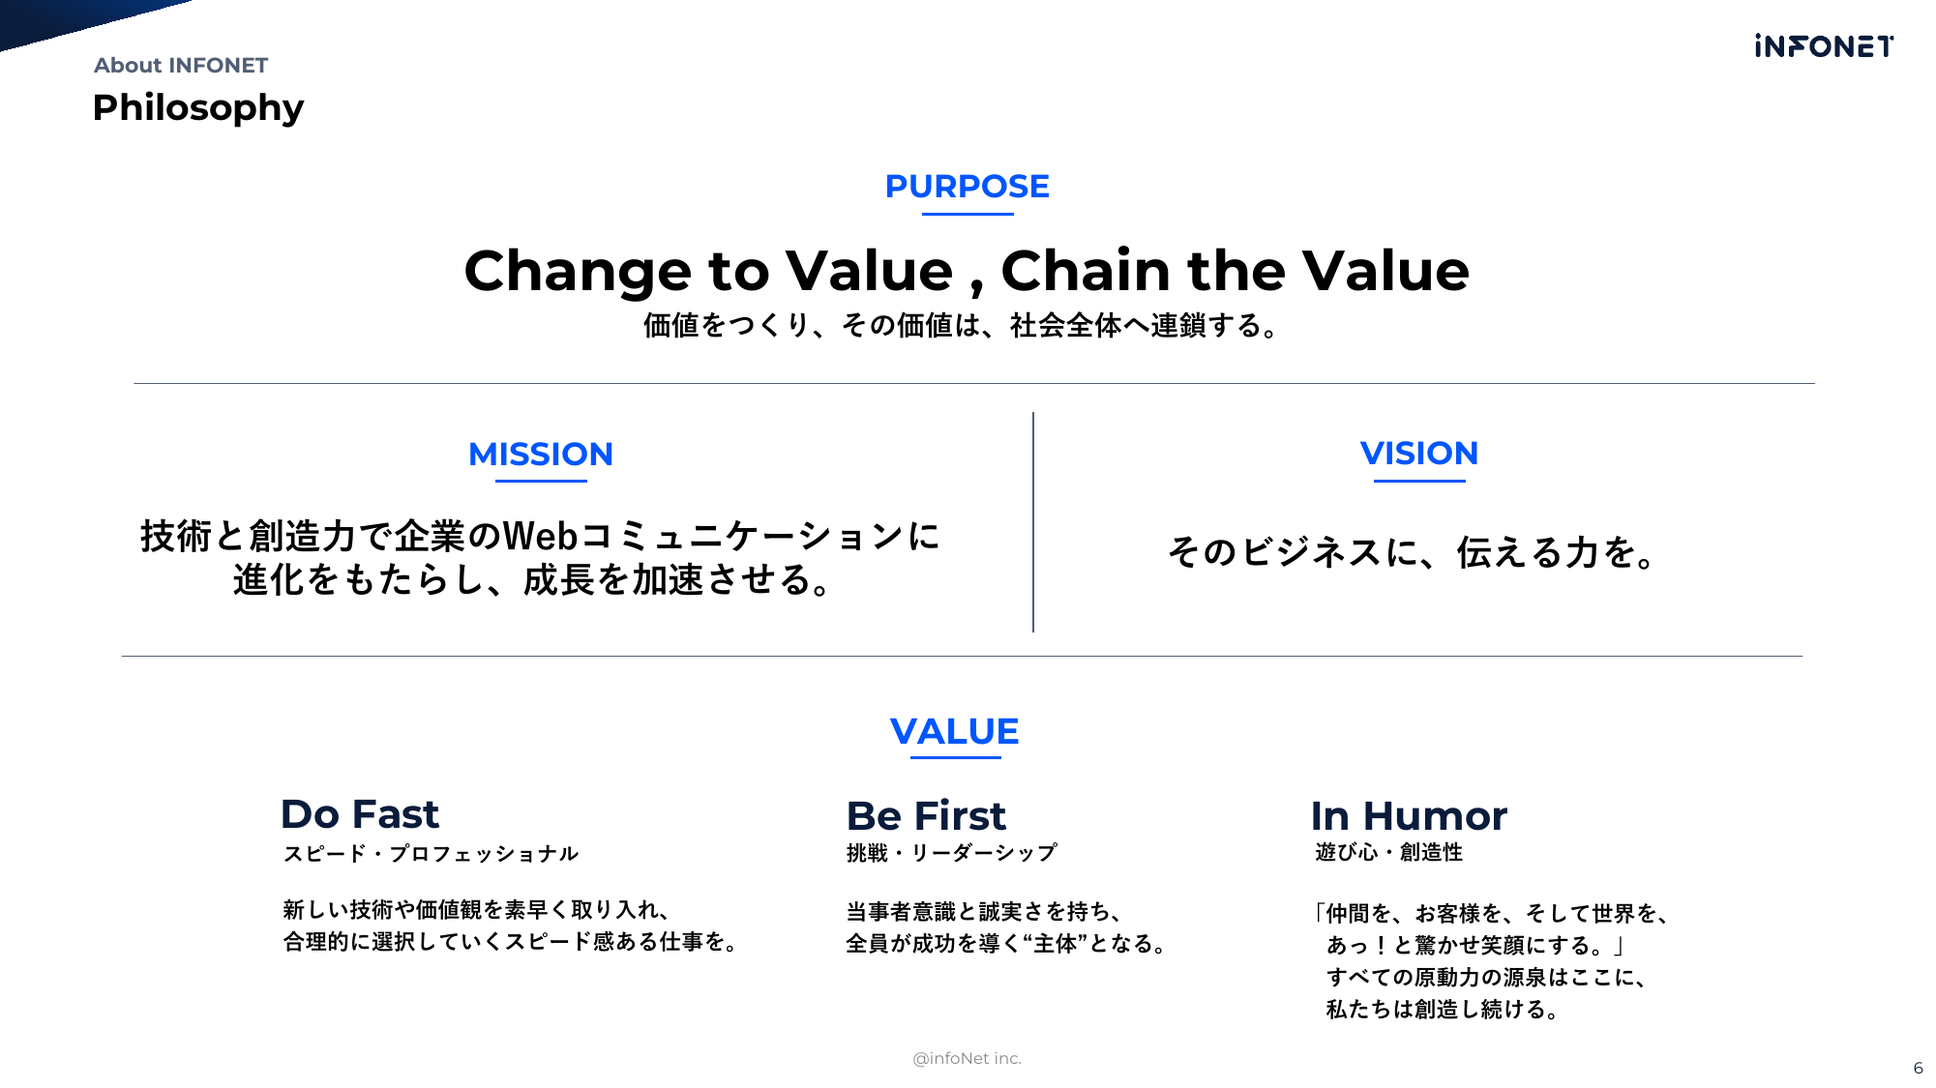
Task: Click the 'Be First' value title
Action: [926, 816]
